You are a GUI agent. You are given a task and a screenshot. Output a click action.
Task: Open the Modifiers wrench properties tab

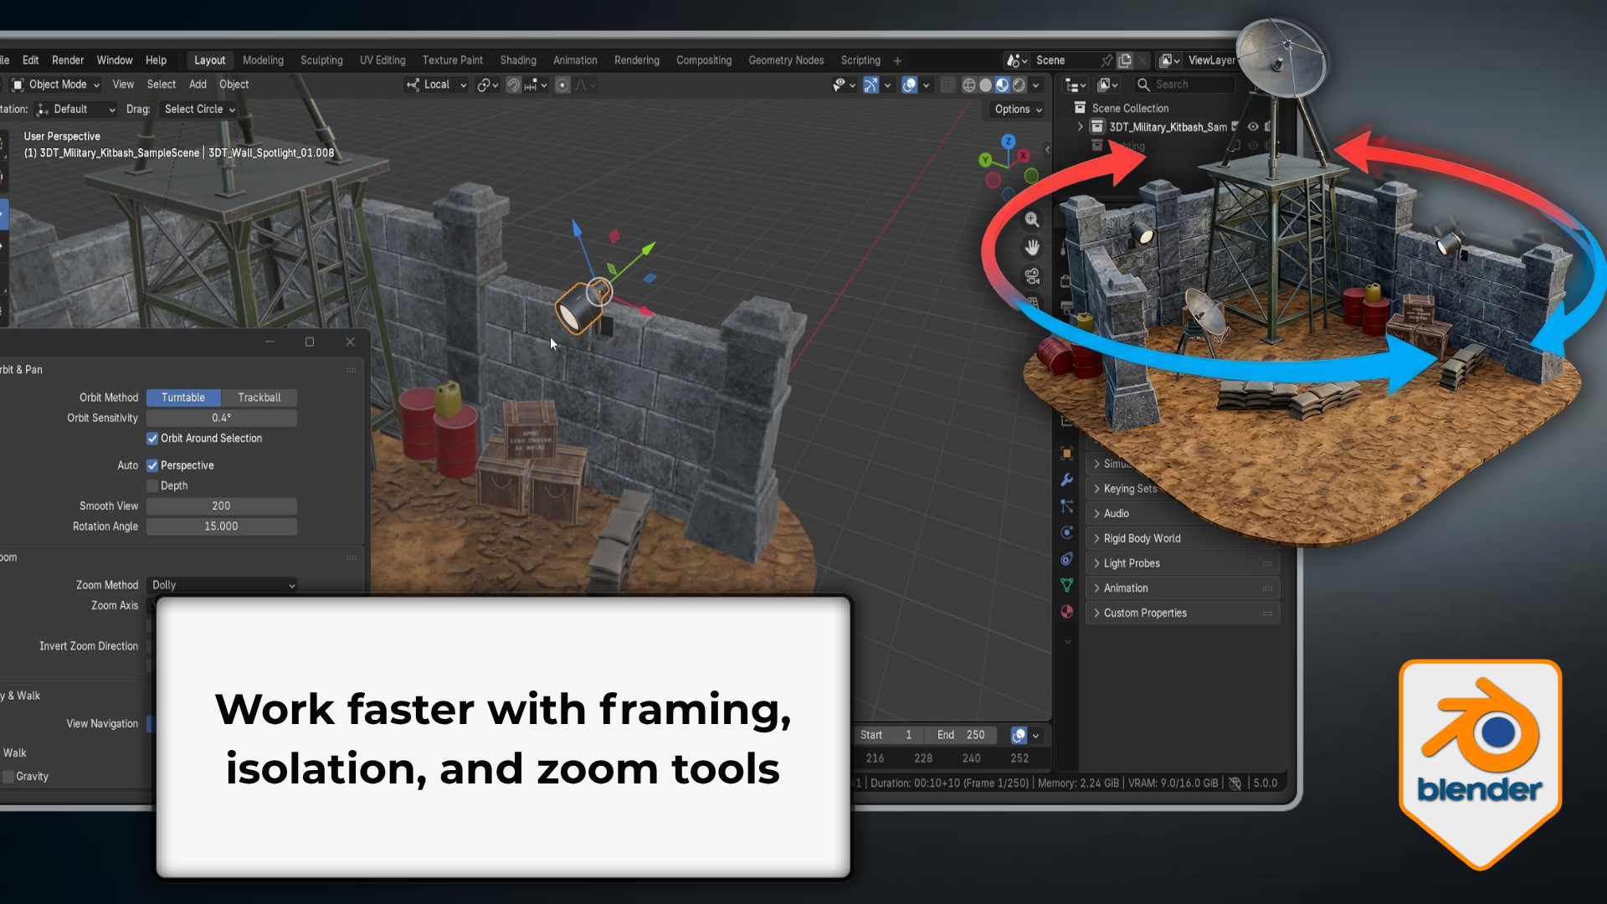point(1066,480)
